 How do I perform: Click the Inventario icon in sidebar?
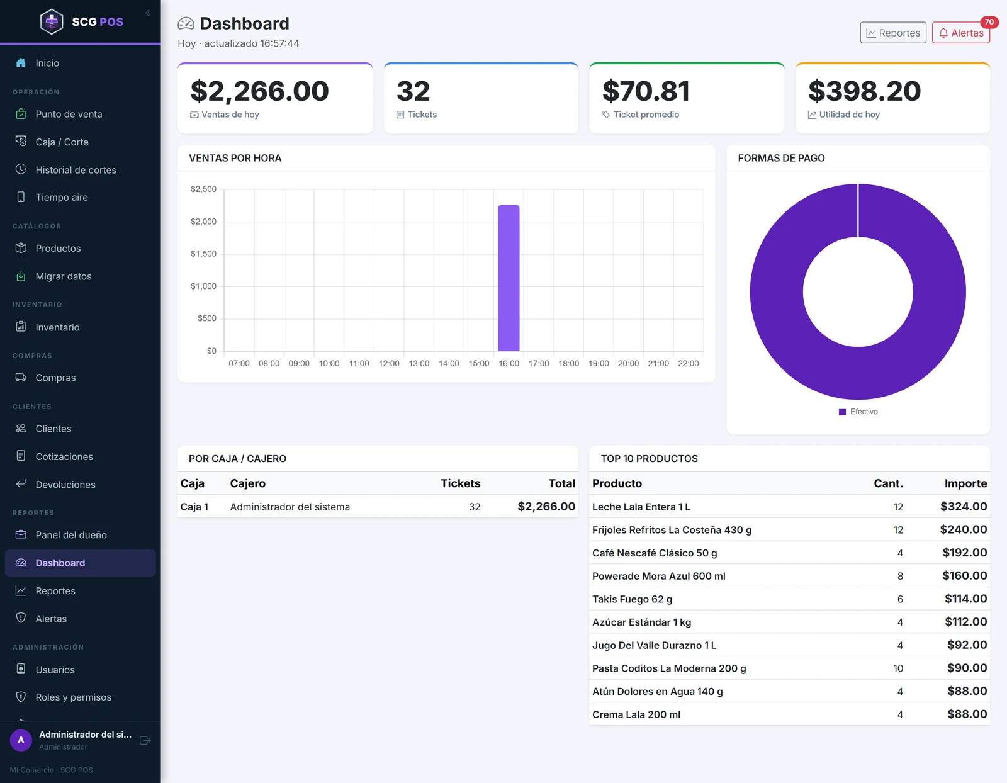21,327
